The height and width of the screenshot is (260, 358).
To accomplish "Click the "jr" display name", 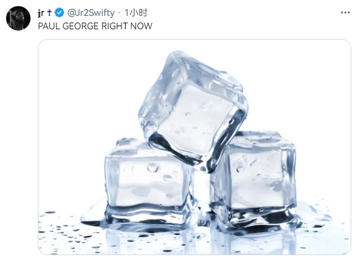I will [x=41, y=13].
